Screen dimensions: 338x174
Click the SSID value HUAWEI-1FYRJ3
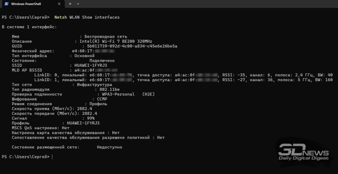(x=91, y=65)
